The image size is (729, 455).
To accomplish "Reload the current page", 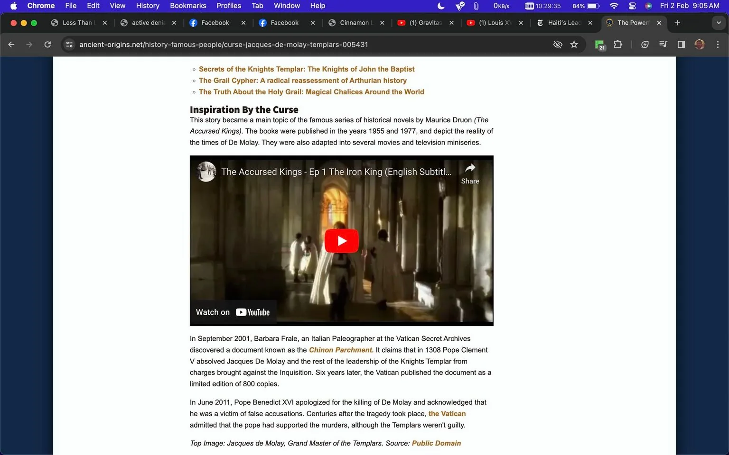I will (47, 45).
